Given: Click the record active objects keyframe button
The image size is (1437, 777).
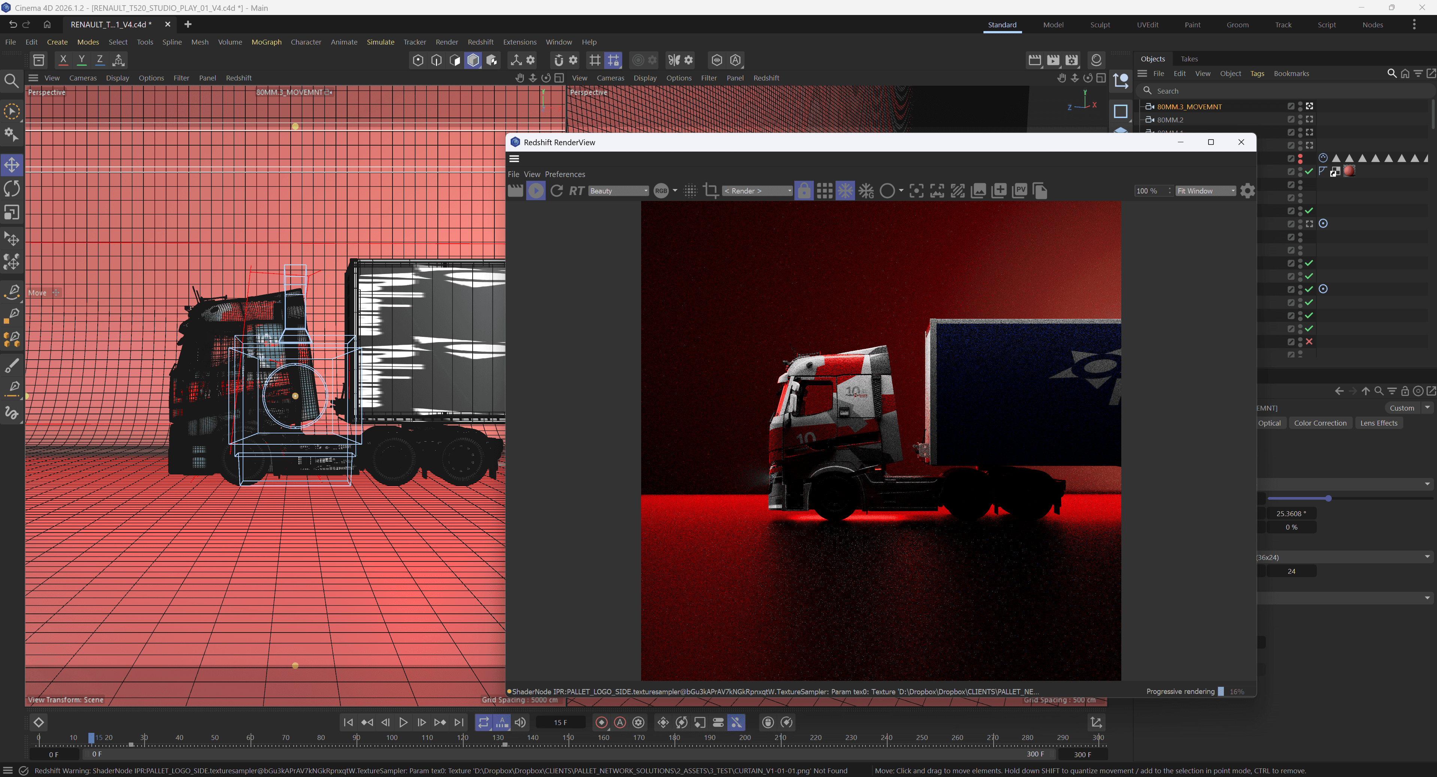Looking at the screenshot, I should tap(601, 722).
